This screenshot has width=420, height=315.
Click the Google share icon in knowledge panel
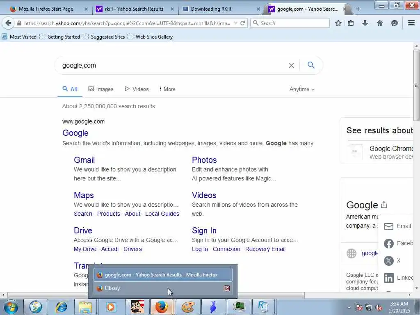384,205
